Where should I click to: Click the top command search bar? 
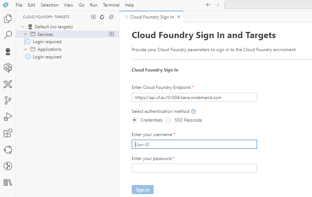tap(268, 5)
